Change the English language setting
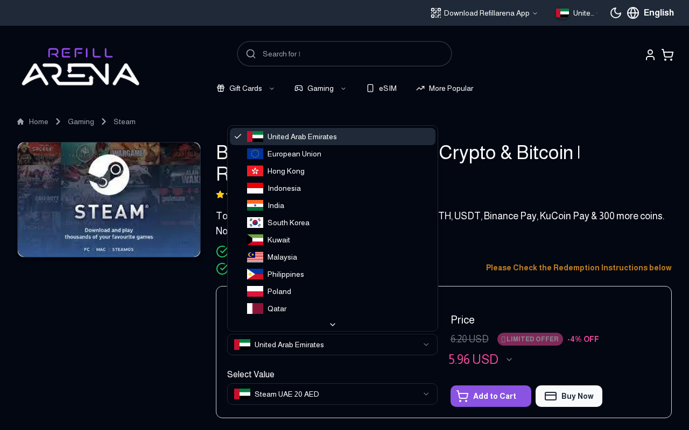Image resolution: width=689 pixels, height=430 pixels. pyautogui.click(x=659, y=13)
